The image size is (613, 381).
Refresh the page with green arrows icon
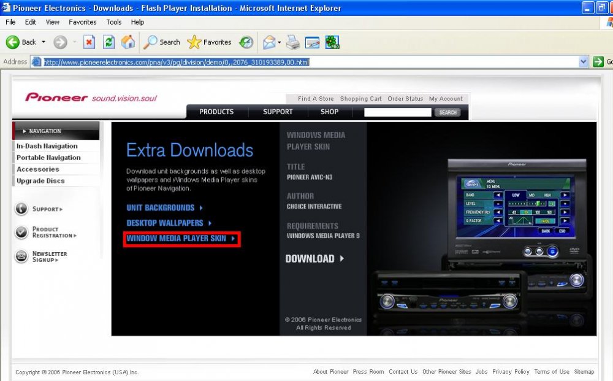coord(109,42)
